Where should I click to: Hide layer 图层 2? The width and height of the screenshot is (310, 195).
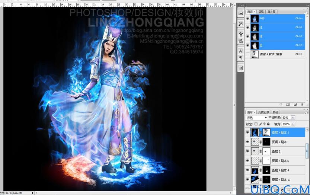[247, 151]
